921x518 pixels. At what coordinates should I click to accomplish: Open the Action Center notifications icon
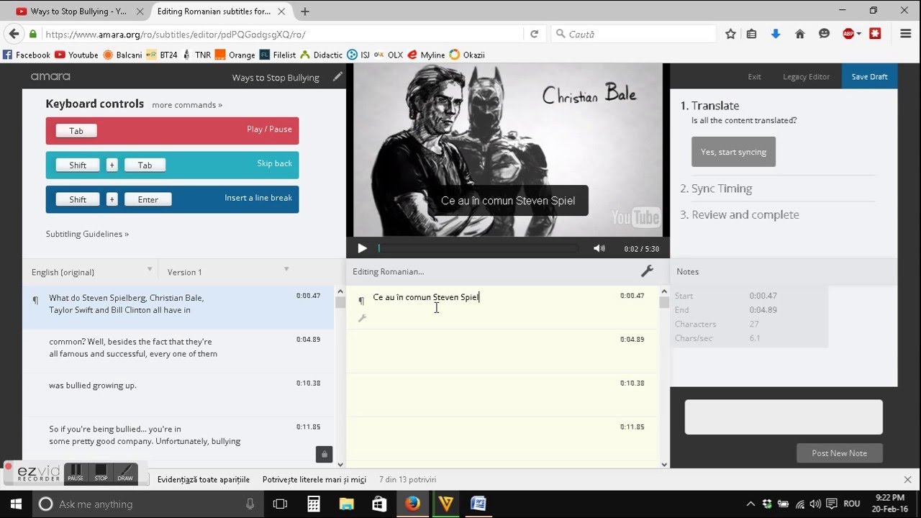(831, 504)
